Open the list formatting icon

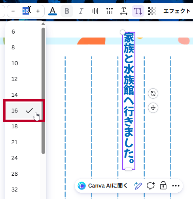(110, 11)
